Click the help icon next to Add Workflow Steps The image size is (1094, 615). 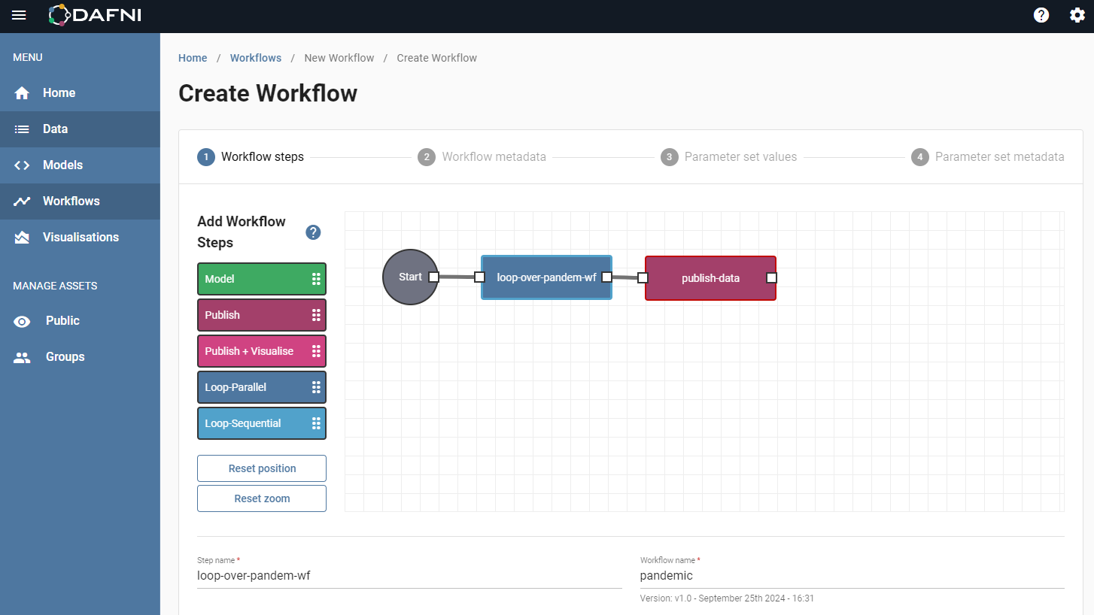pyautogui.click(x=313, y=232)
